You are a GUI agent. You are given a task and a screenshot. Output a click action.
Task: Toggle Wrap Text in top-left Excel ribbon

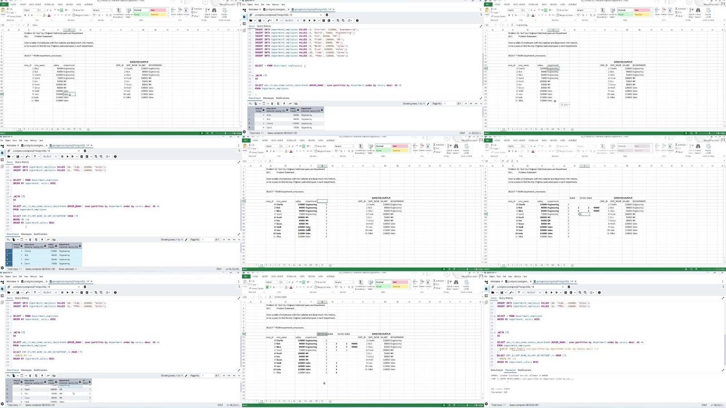tap(78, 10)
